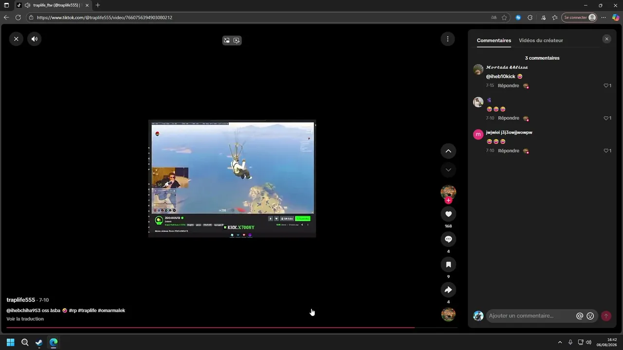Close the TikTok video viewer

click(16, 39)
